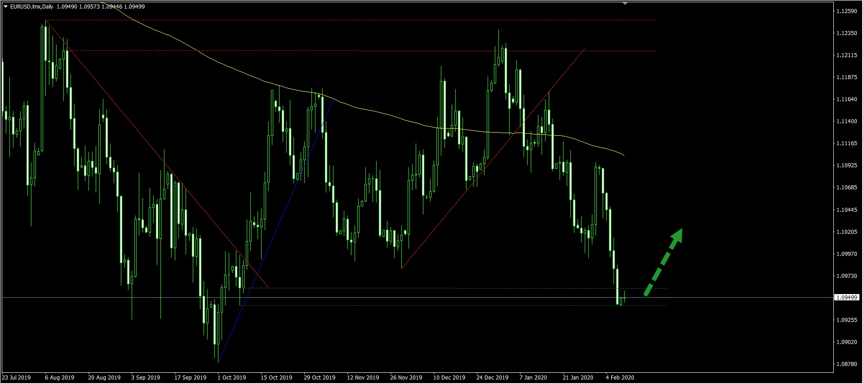Click the 10 Dec 2019 date label
This screenshot has width=863, height=384.
(449, 378)
